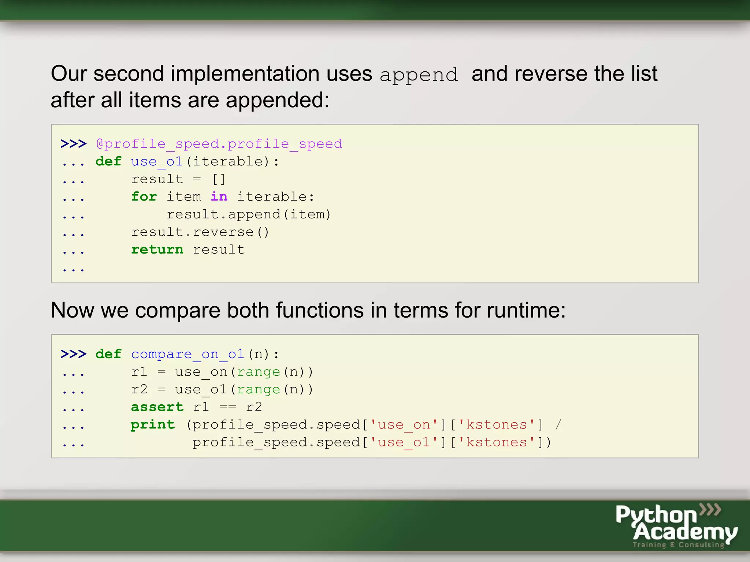This screenshot has width=750, height=562.
Task: Click the 'result.reverse()' line
Action: click(x=200, y=232)
